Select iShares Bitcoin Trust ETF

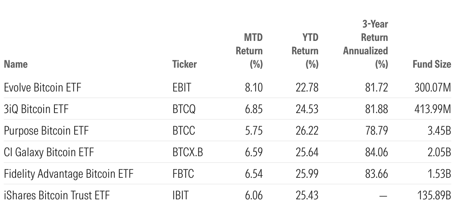[x=57, y=195]
